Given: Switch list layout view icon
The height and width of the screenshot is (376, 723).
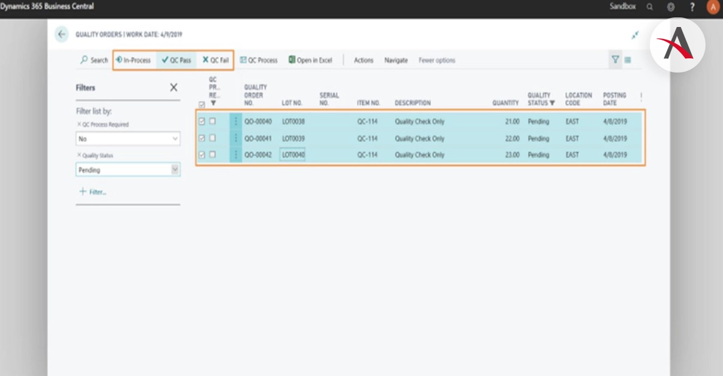Looking at the screenshot, I should click(628, 60).
